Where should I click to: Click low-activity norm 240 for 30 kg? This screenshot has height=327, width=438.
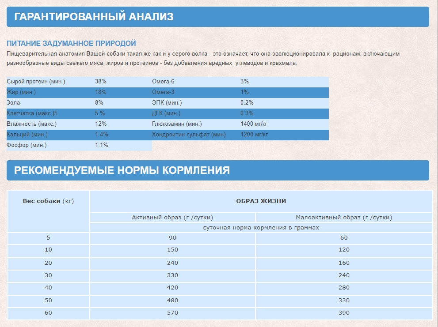[344, 275]
